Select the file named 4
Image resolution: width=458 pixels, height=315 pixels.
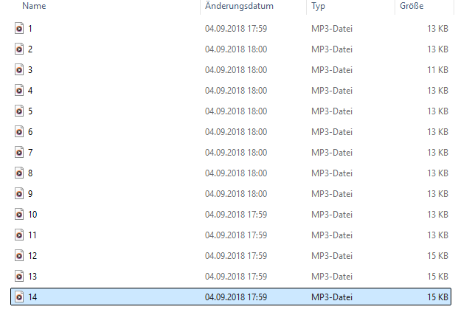(30, 91)
